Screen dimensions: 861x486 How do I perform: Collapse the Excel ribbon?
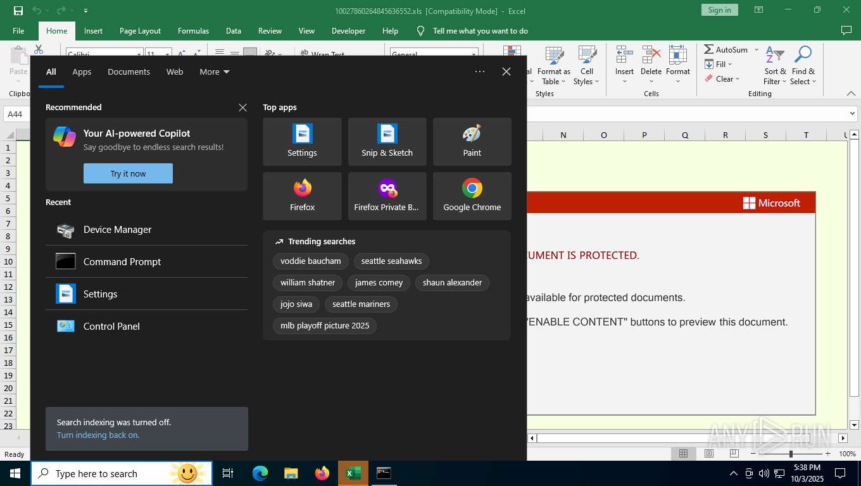(851, 94)
